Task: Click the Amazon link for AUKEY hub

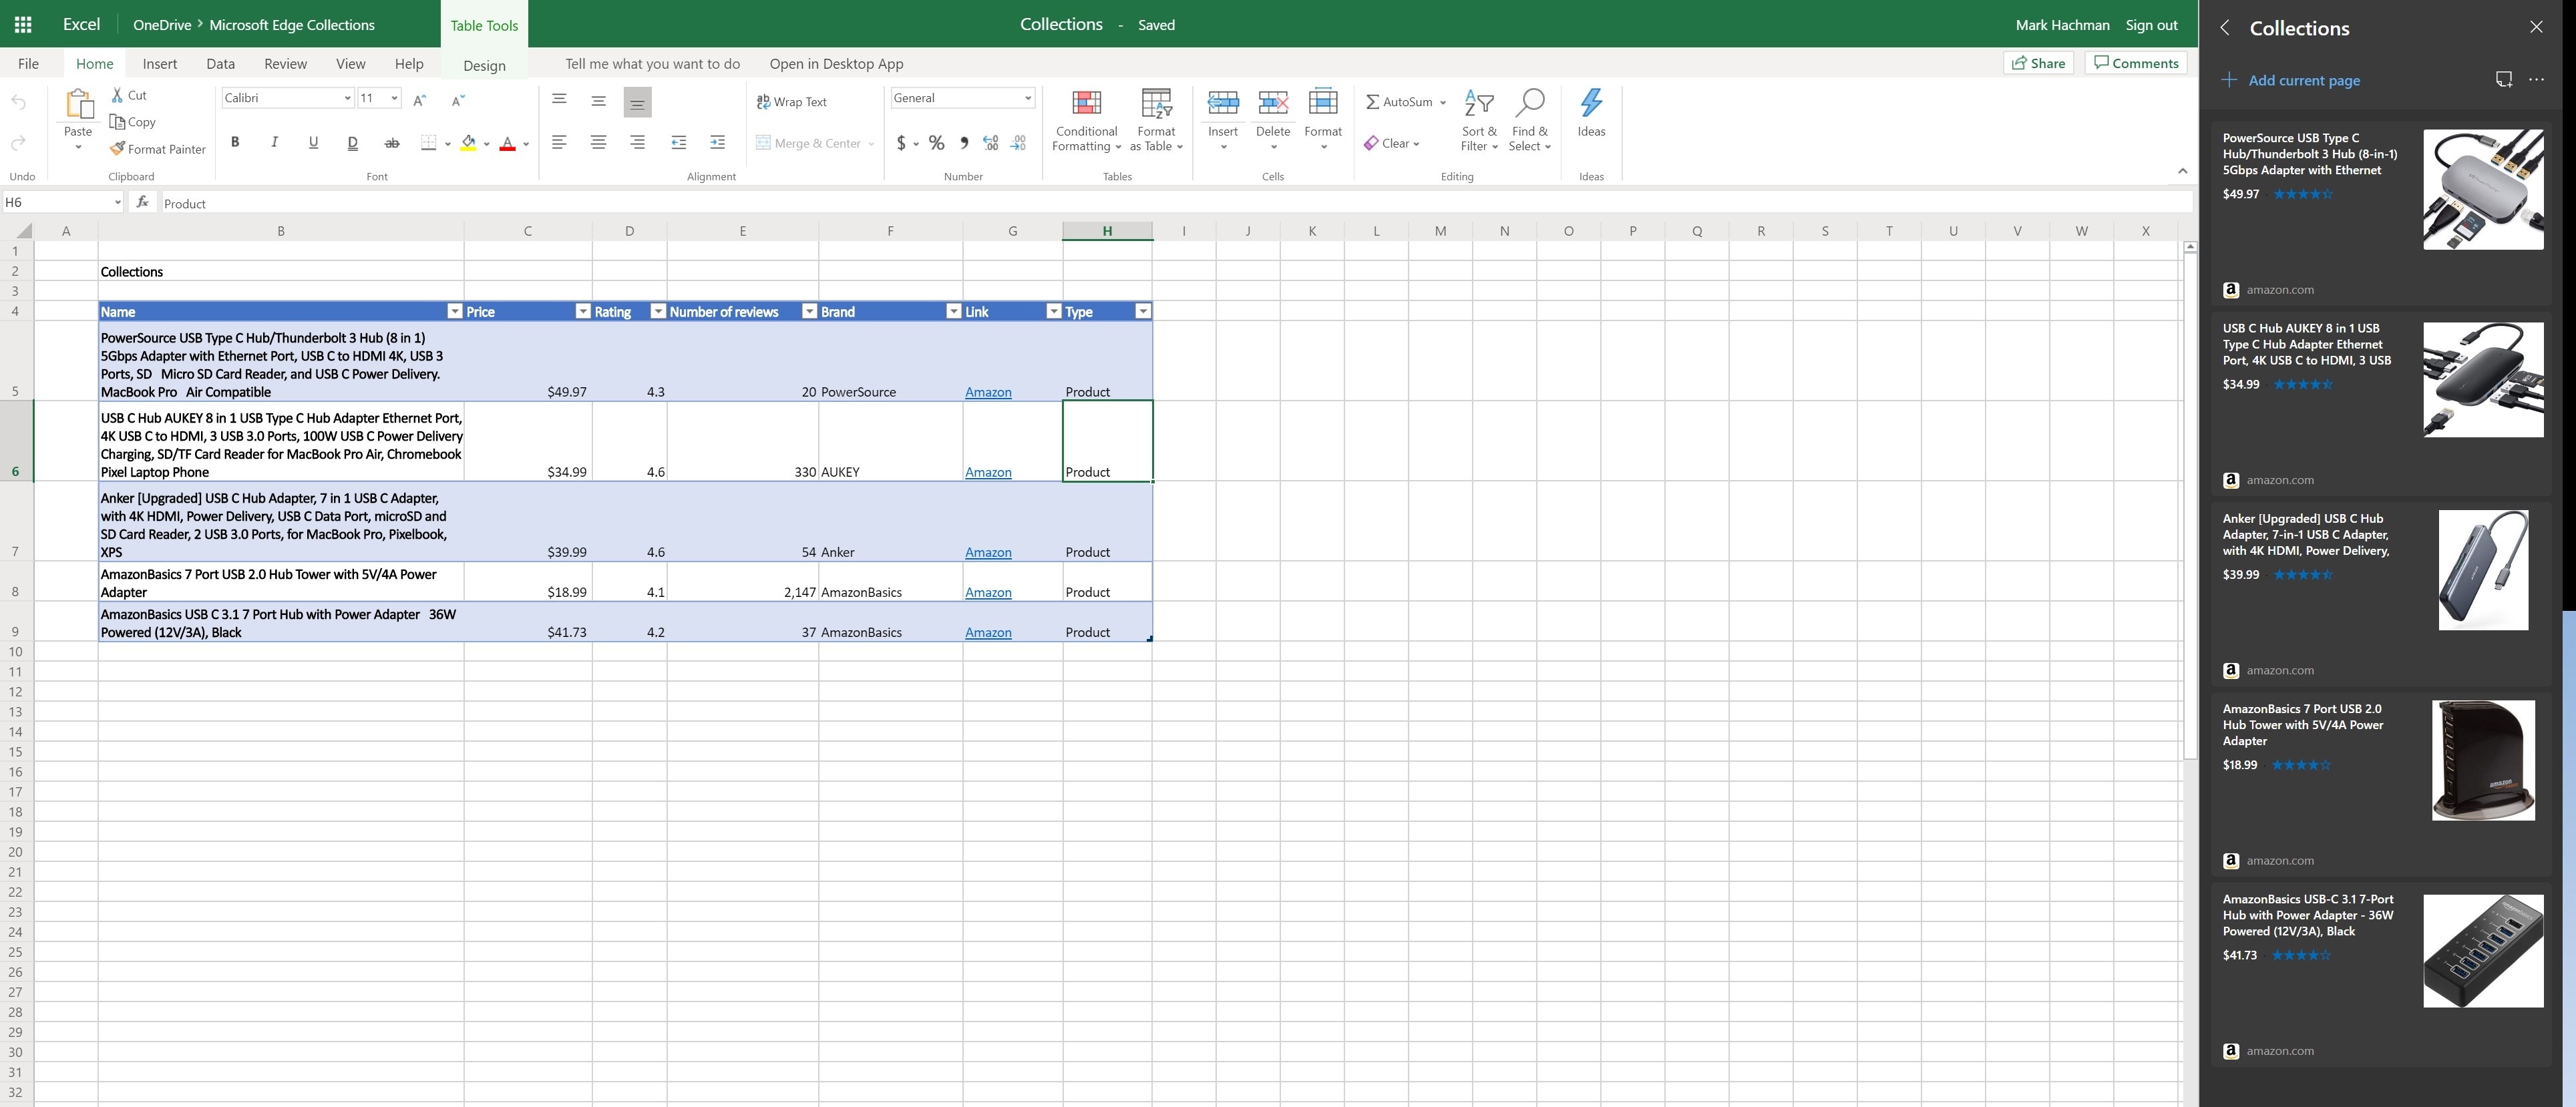Action: coord(988,472)
